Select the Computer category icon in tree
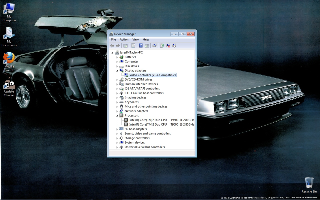320x200 pixels. pyautogui.click(x=121, y=61)
